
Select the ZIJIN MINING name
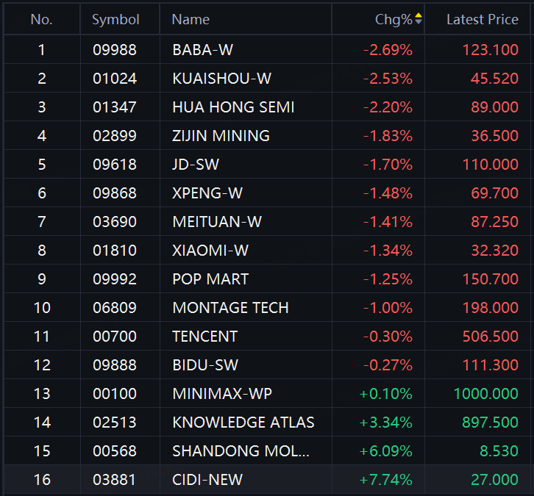[221, 136]
